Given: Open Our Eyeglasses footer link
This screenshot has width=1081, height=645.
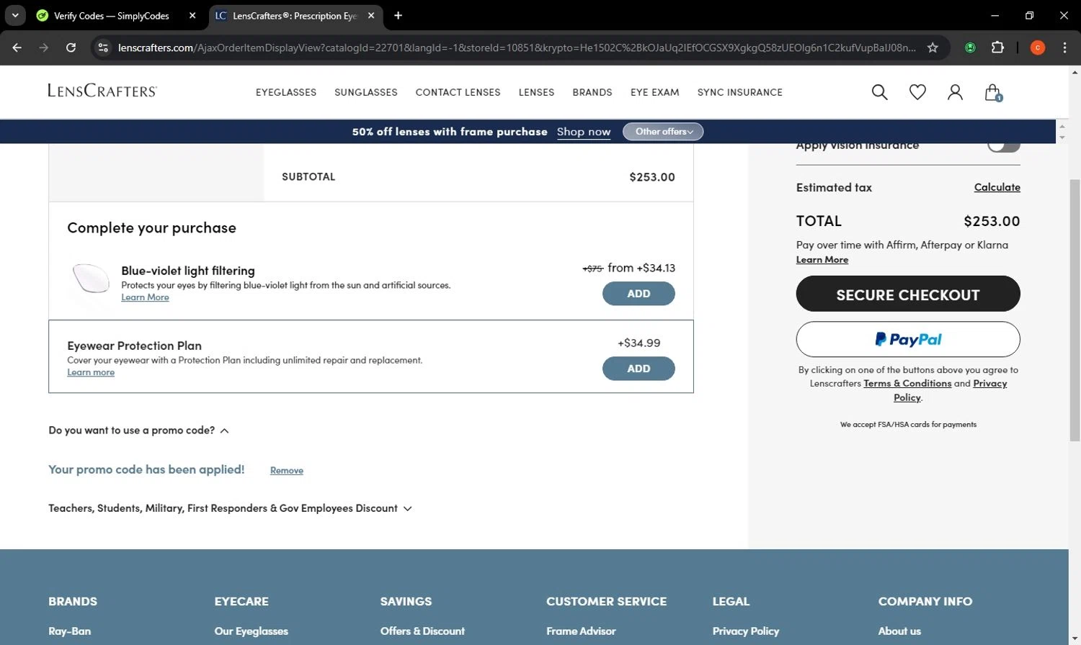Looking at the screenshot, I should (x=252, y=631).
